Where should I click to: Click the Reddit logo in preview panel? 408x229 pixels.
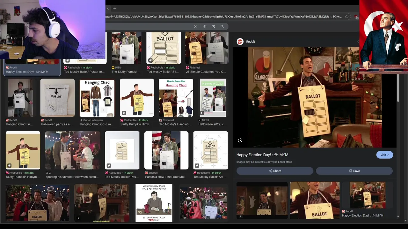[240, 42]
